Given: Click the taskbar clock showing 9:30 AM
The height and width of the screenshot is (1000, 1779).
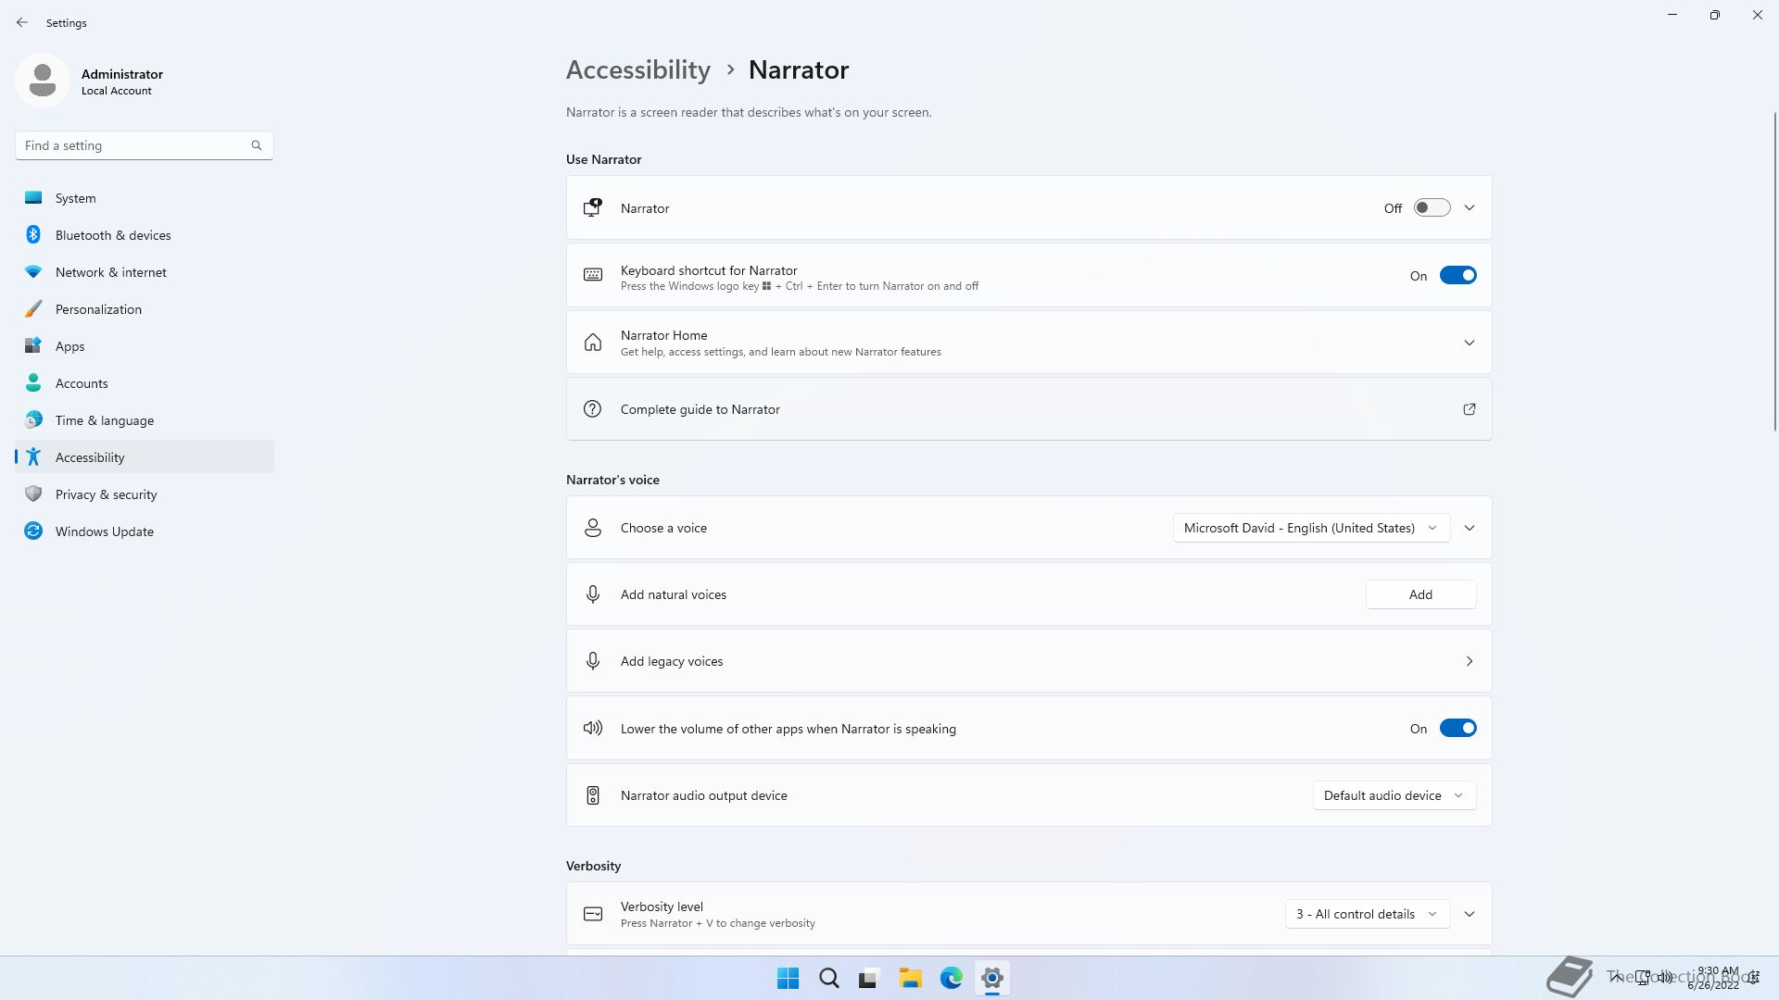Looking at the screenshot, I should [x=1713, y=978].
